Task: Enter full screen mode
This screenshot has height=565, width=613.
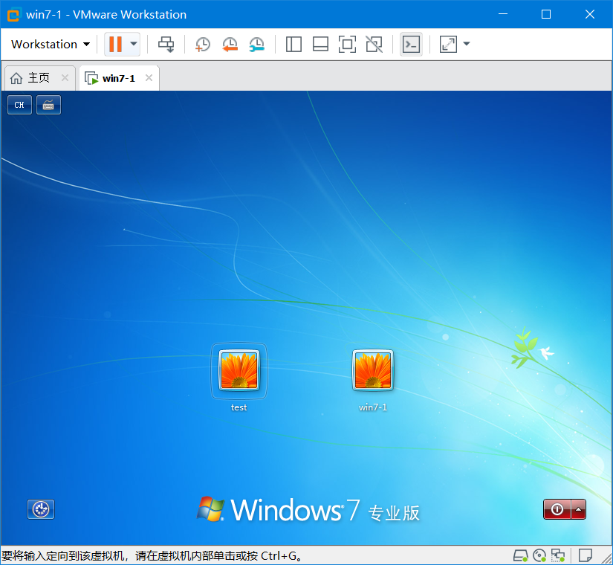Action: click(347, 44)
